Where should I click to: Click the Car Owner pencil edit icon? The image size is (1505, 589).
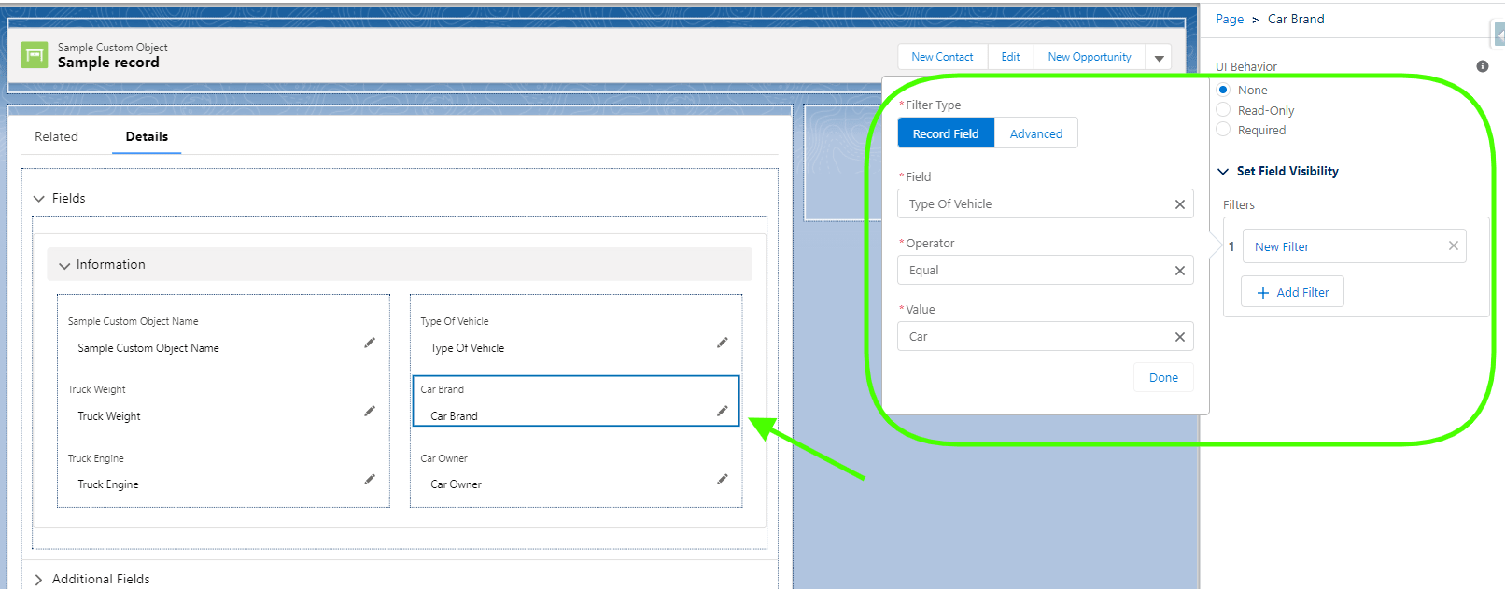(x=722, y=479)
